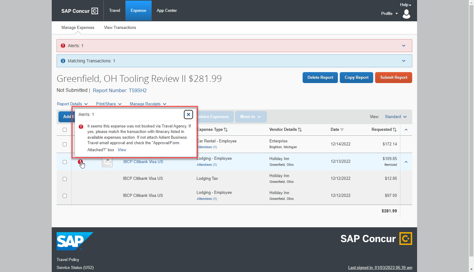Screen dimensions: 474x272
Task: Click the Add Expense button
Action: tap(67, 117)
